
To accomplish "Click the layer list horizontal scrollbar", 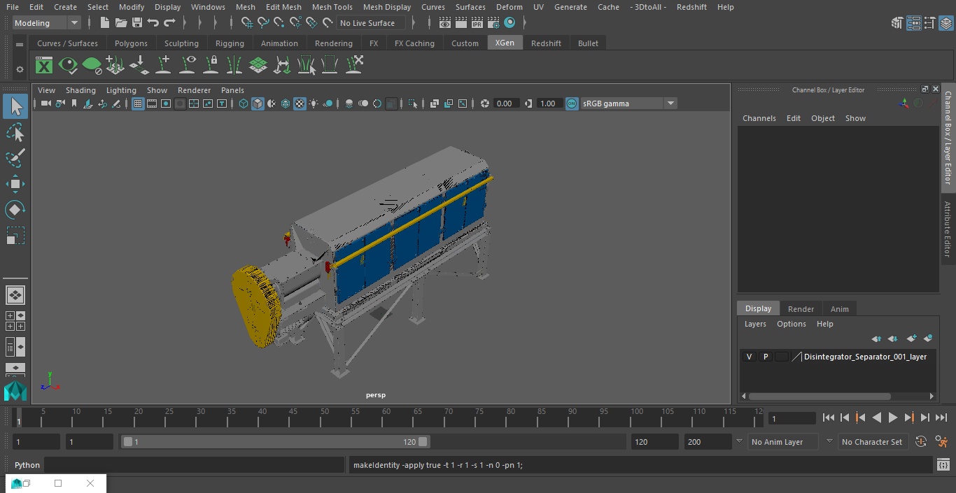I will tap(820, 396).
